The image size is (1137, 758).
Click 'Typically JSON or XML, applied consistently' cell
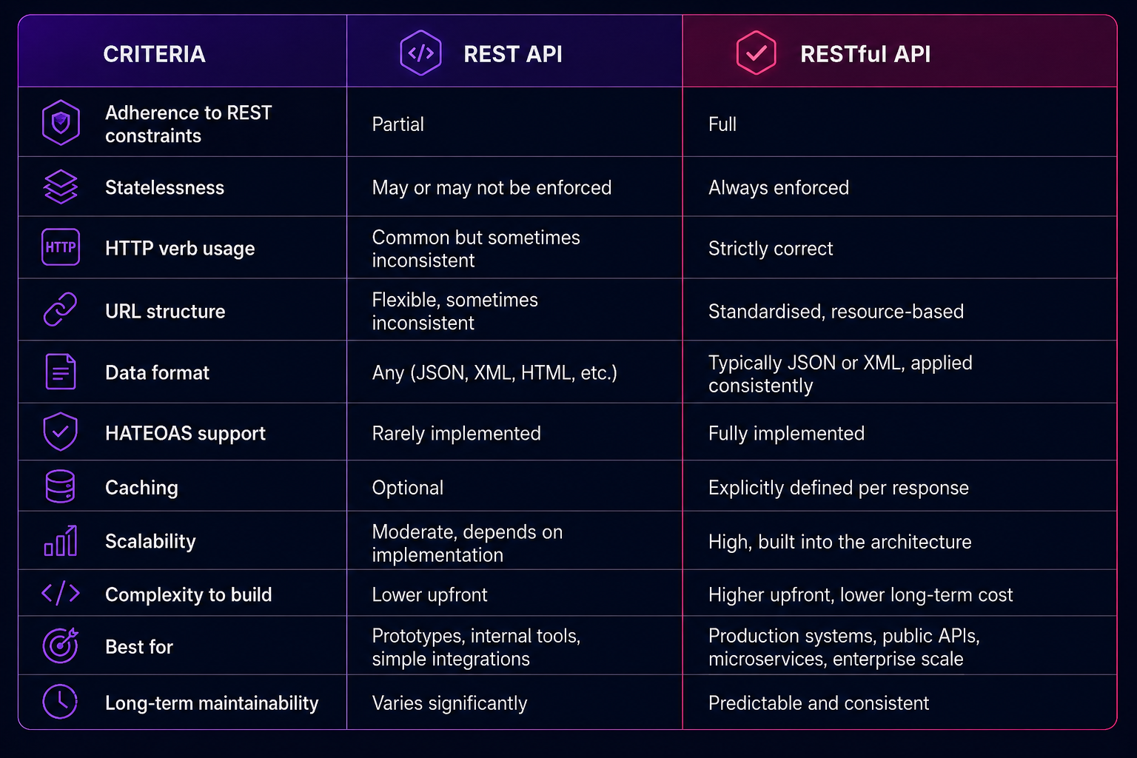pyautogui.click(x=840, y=374)
